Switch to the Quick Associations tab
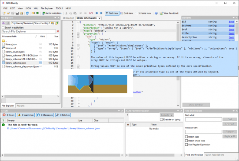Screen dimensions: 239x161 (215, 155)
